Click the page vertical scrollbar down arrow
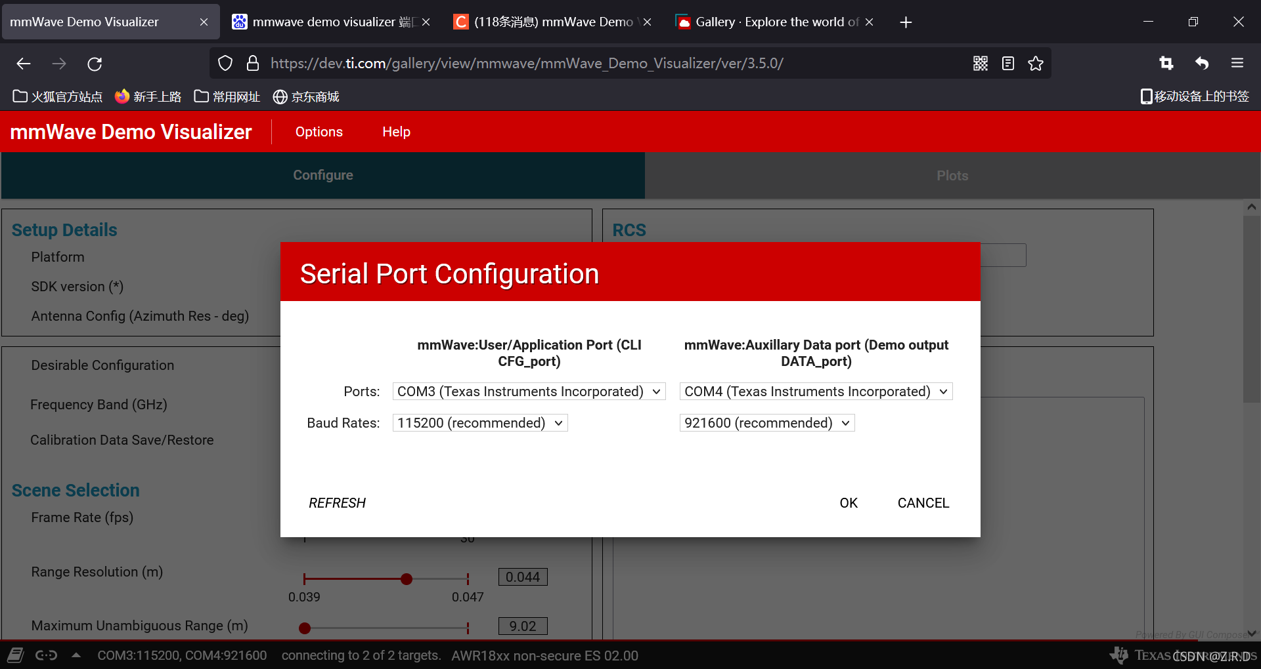The height and width of the screenshot is (669, 1261). (1252, 634)
